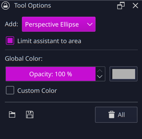Click the Custom Color text label
The image size is (142, 139).
pyautogui.click(x=37, y=91)
